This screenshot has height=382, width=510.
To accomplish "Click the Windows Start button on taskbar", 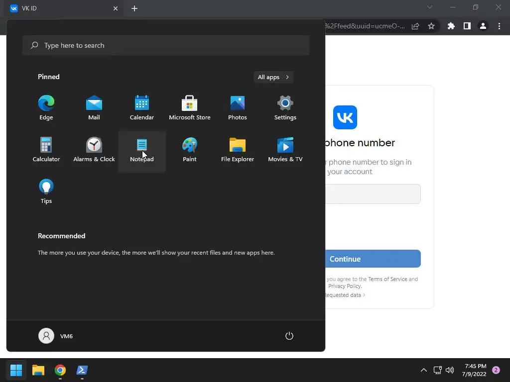I will click(x=16, y=370).
